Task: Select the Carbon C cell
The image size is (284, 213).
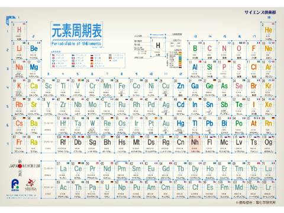Action: [x=209, y=50]
